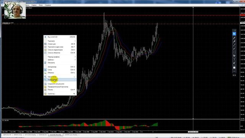
Task: Switch to the BTCUSD Weekly chart tab
Action: (31, 135)
